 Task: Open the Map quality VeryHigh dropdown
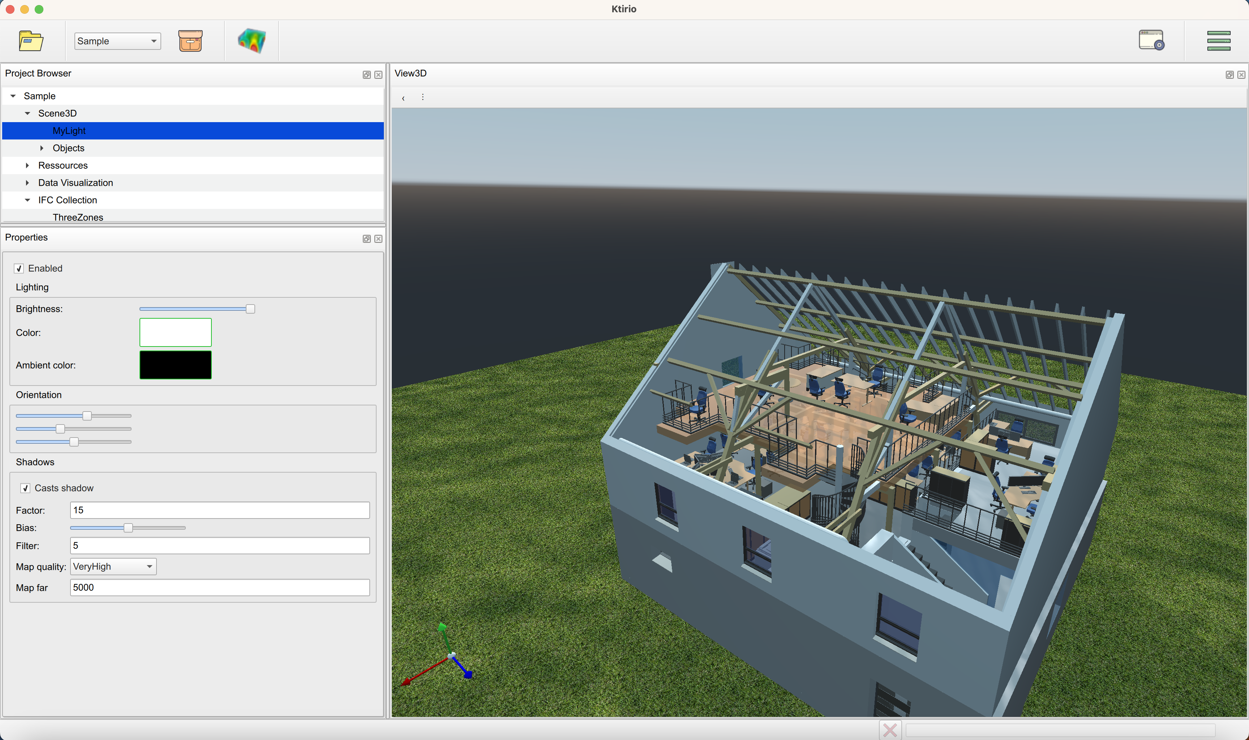[113, 567]
